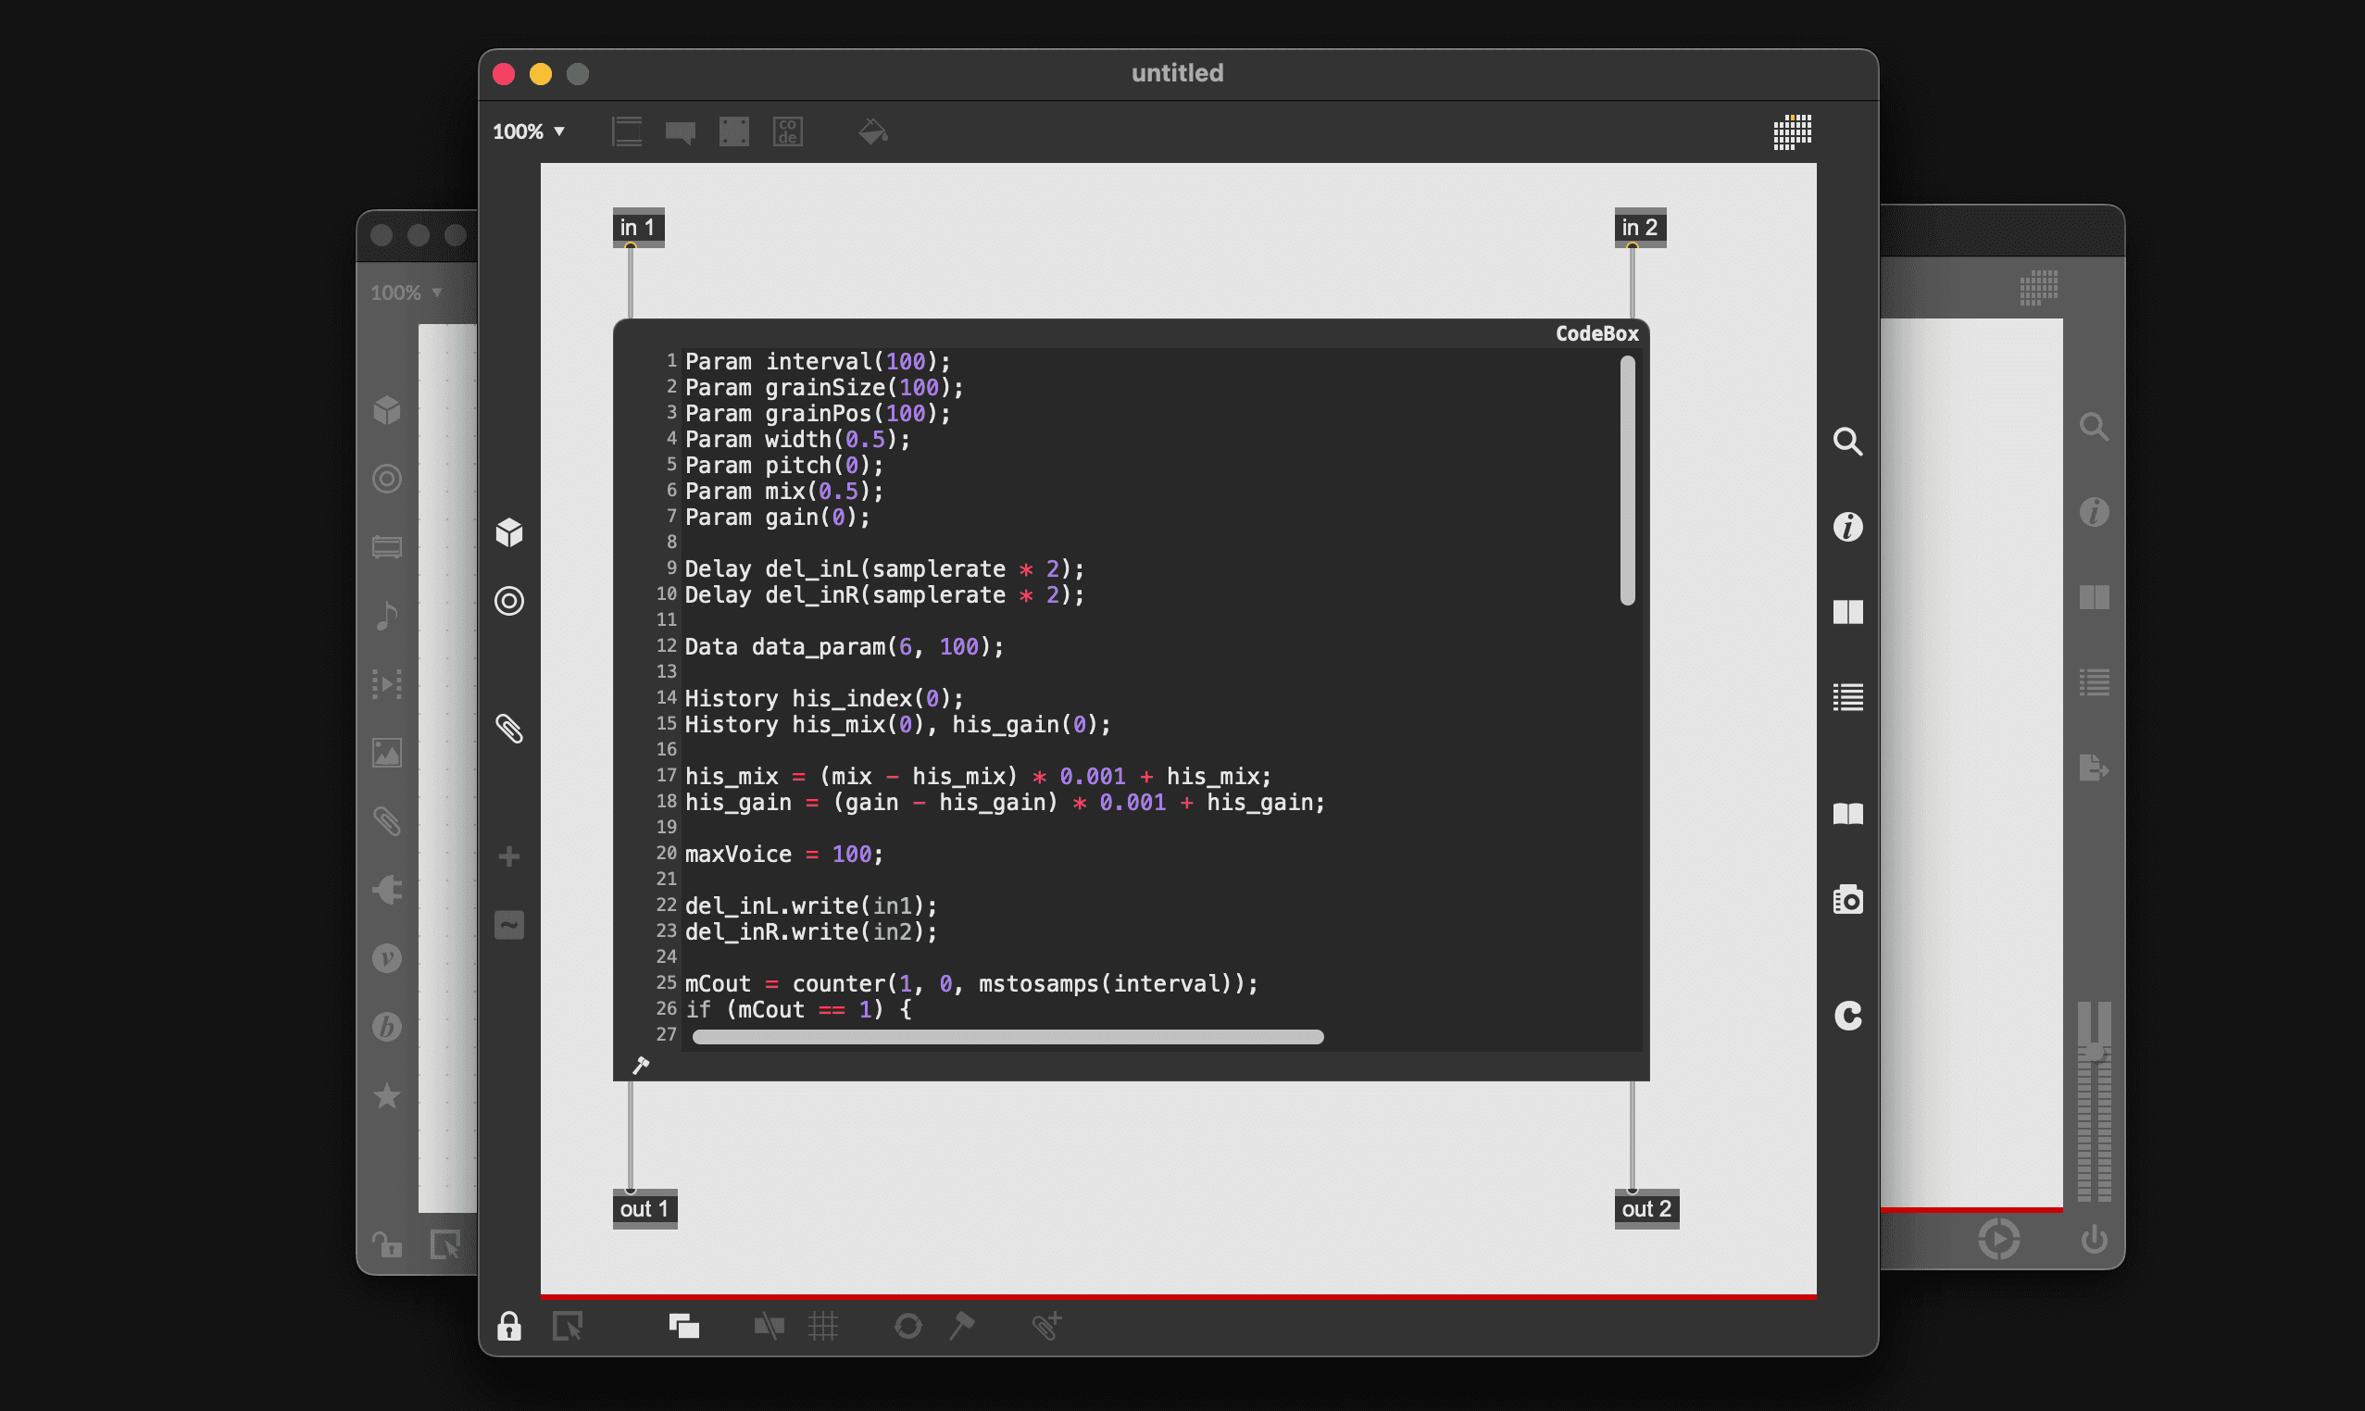Open the search sidebar on the right
Image resolution: width=2365 pixels, height=1411 pixels.
[1847, 442]
